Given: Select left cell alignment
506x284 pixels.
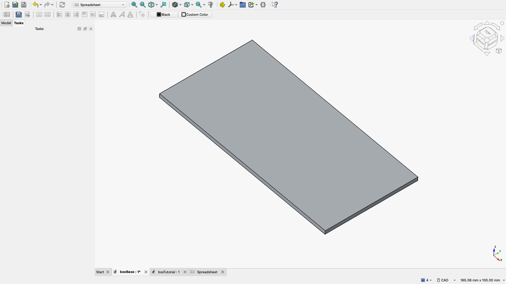Looking at the screenshot, I should click(x=59, y=14).
